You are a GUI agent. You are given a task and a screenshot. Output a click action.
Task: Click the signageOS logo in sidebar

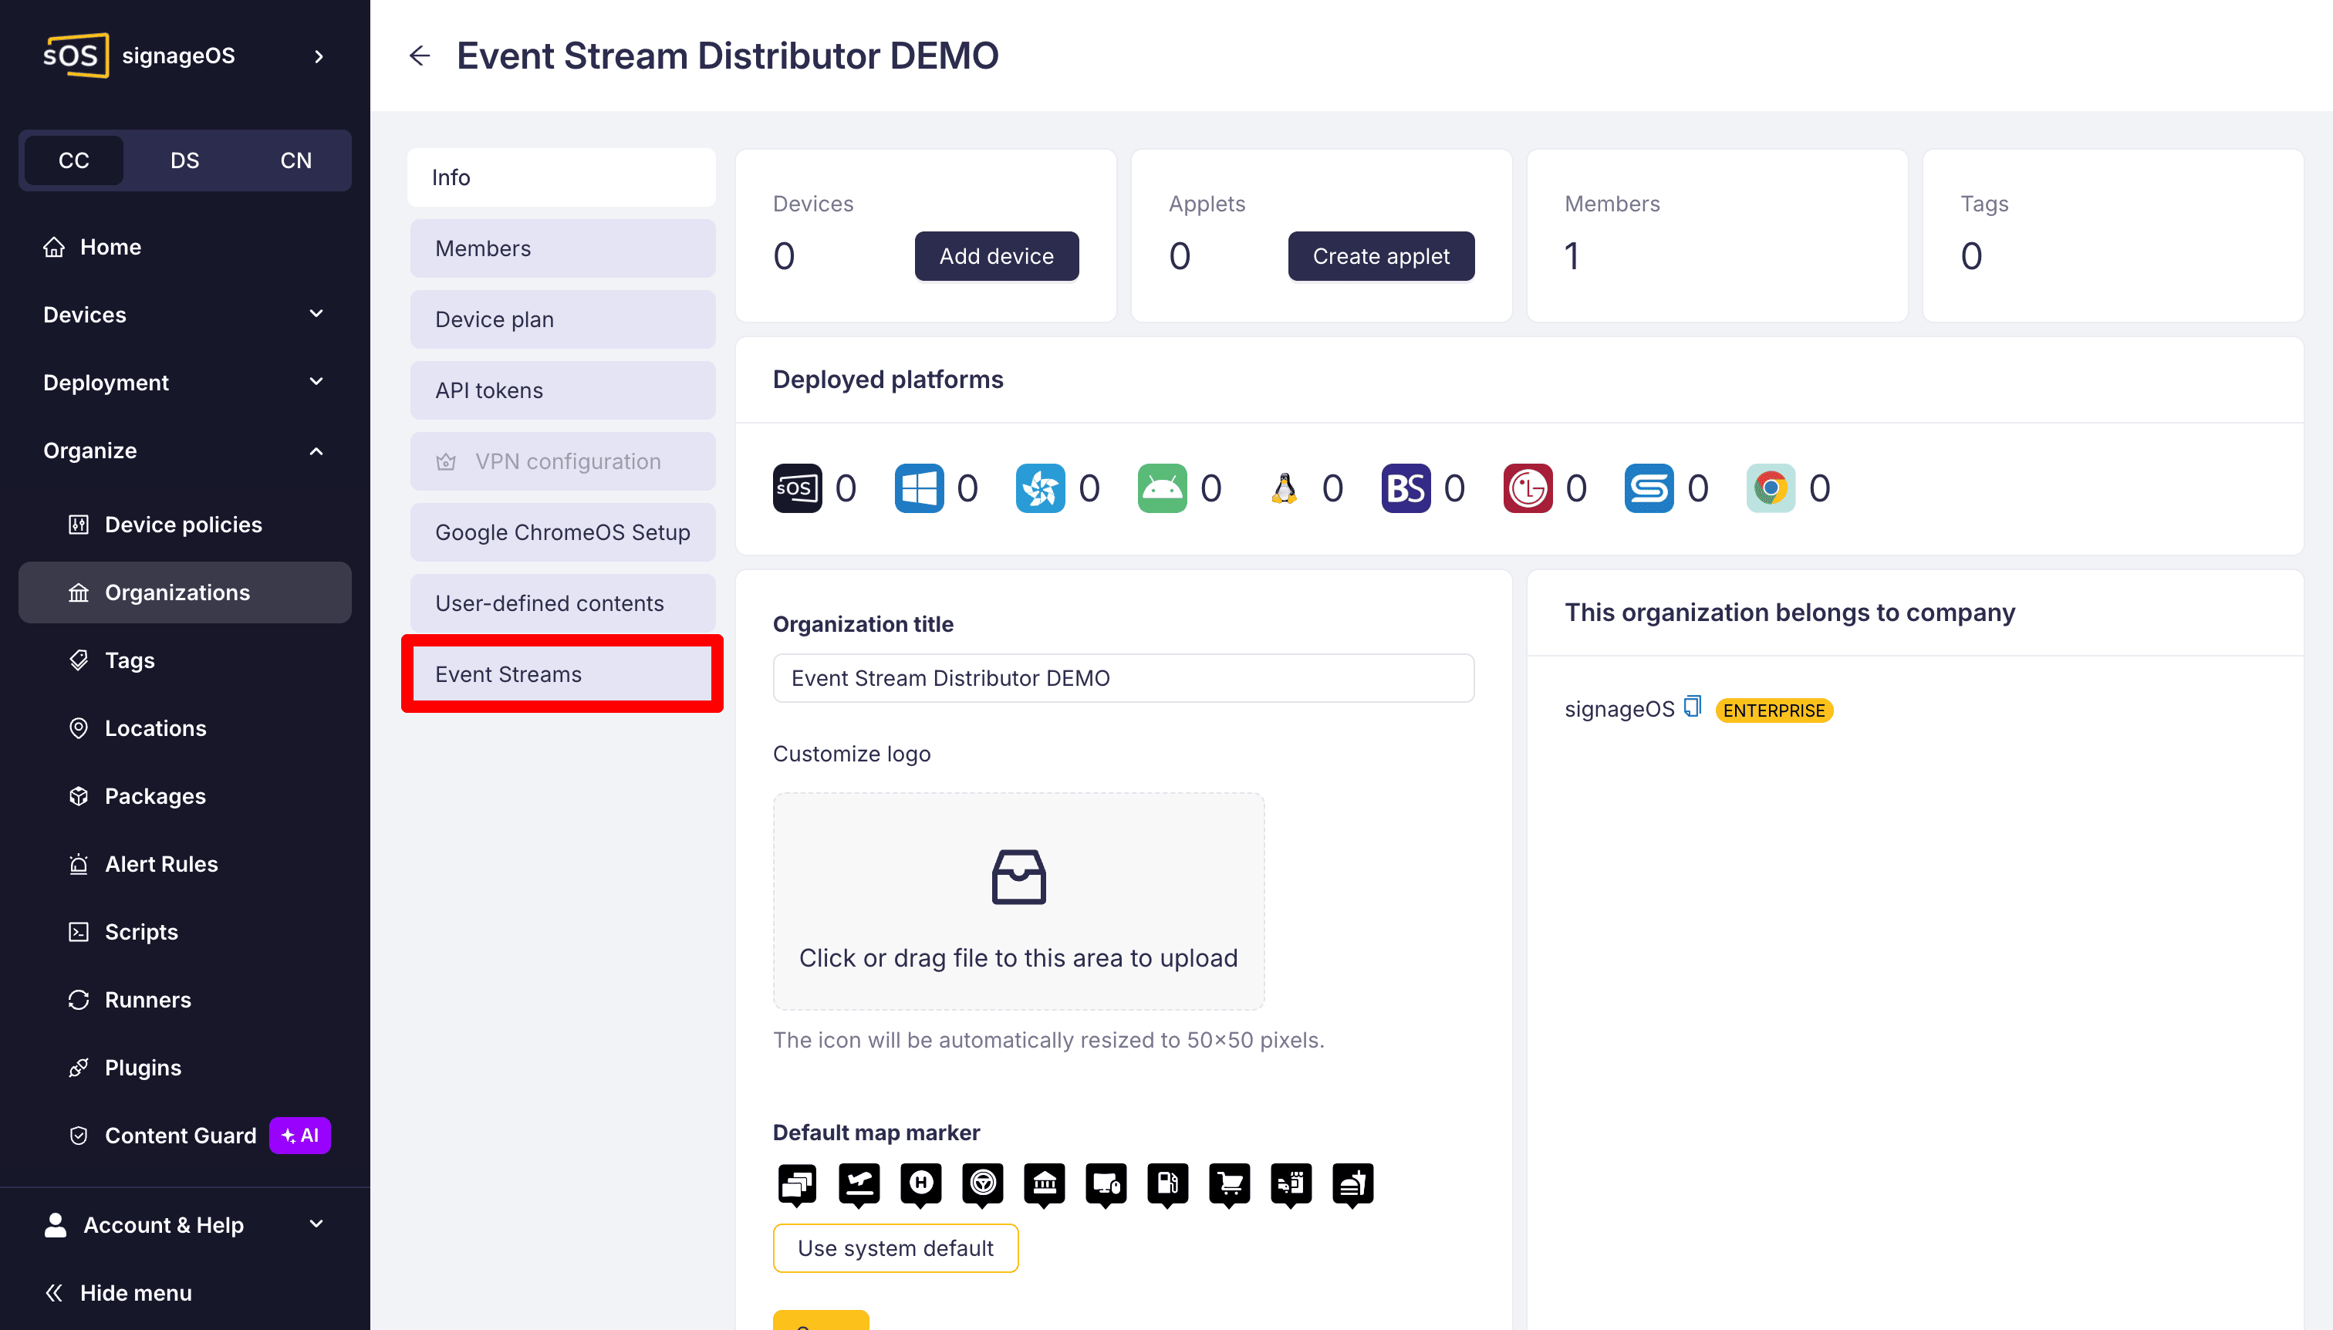(76, 56)
